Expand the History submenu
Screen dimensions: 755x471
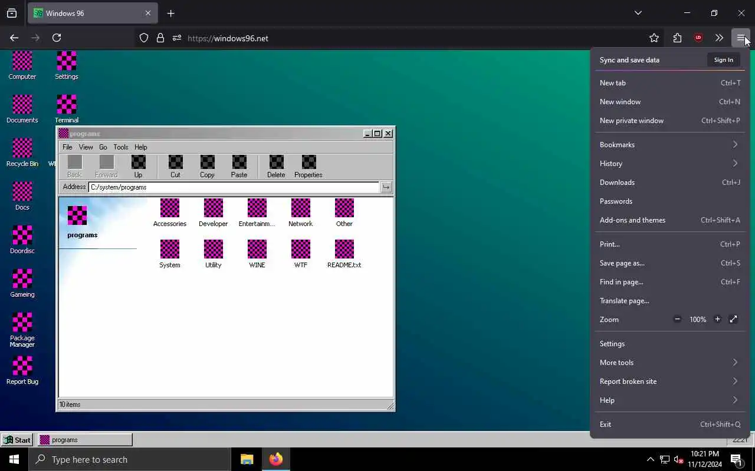[670, 164]
